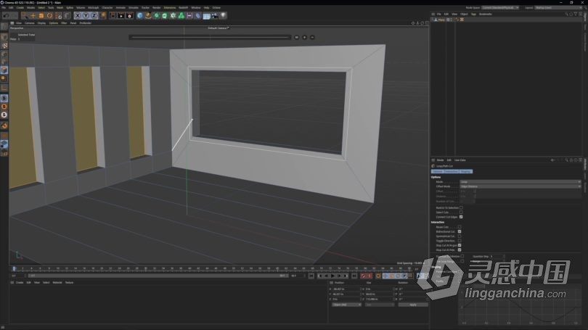The width and height of the screenshot is (588, 330).
Task: Enable Select Cuts checkbox
Action: (461, 213)
